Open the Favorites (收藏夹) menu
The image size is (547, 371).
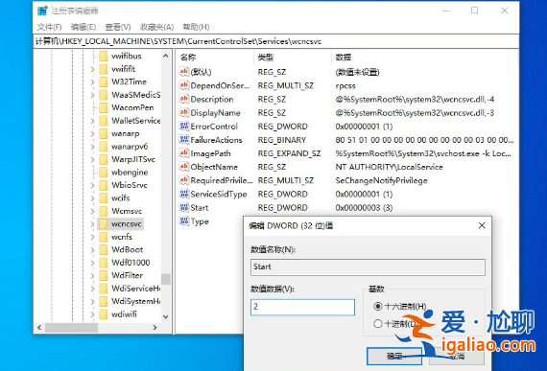(x=157, y=27)
